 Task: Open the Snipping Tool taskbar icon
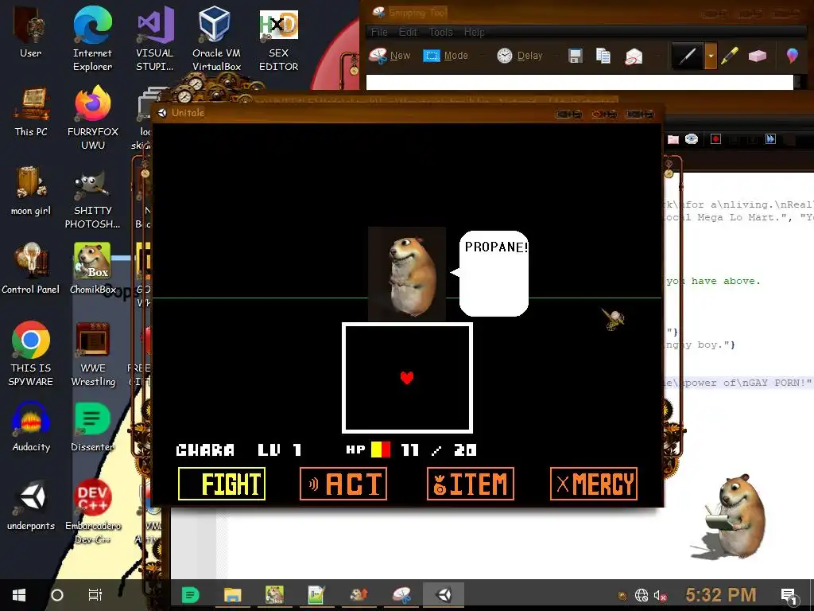pyautogui.click(x=401, y=594)
